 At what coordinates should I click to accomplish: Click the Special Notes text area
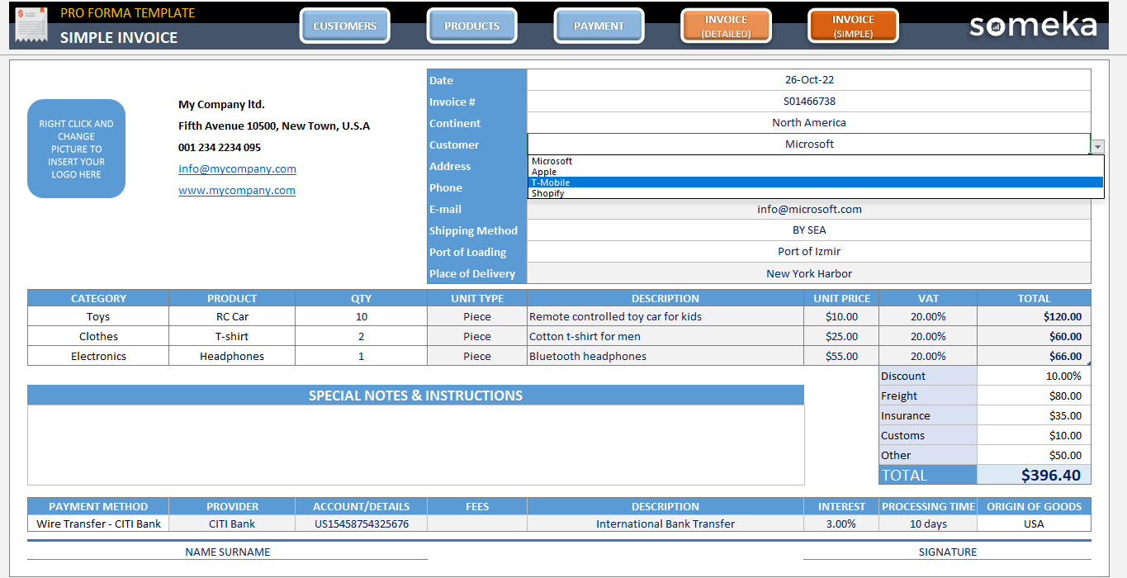[x=415, y=444]
